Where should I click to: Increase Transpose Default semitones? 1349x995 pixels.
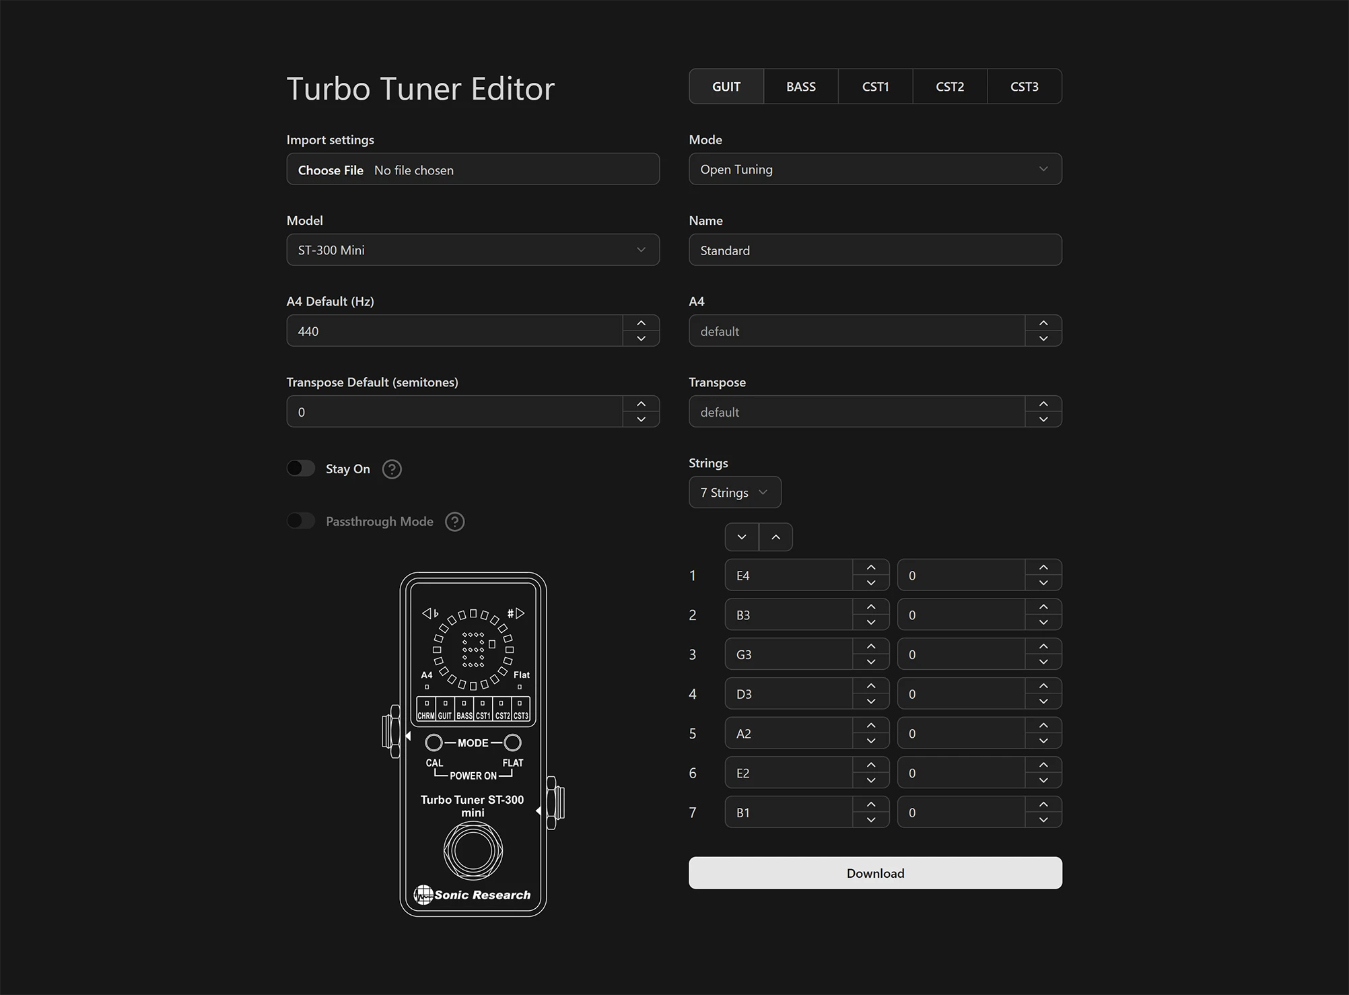click(641, 404)
